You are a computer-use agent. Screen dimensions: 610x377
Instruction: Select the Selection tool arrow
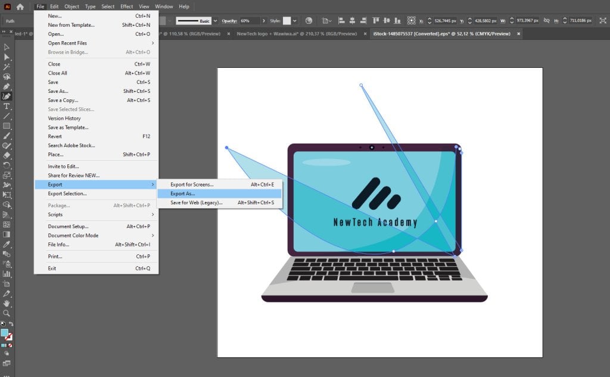click(x=7, y=47)
